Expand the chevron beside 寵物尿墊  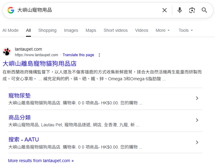[197, 98]
